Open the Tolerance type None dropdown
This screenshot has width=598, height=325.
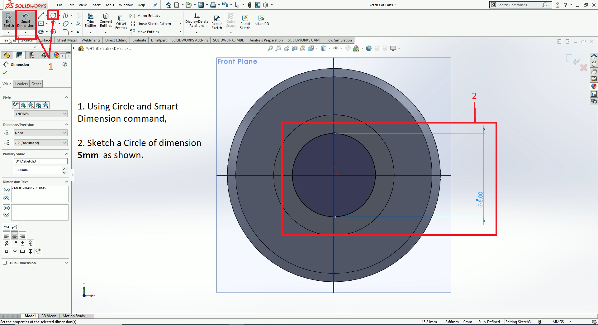[x=40, y=133]
